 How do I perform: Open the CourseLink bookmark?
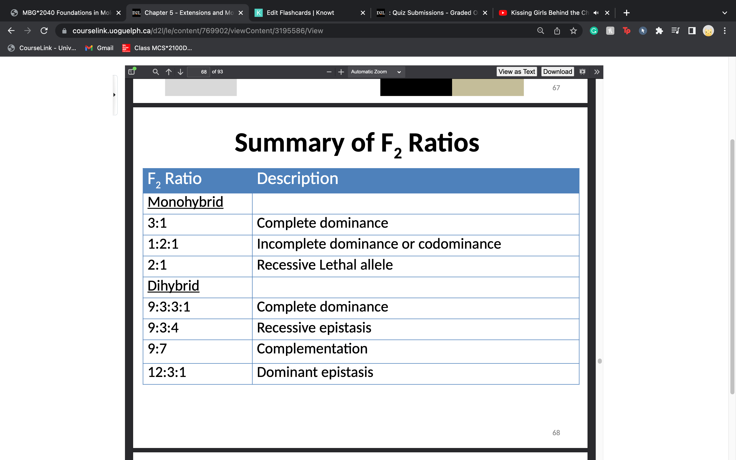coord(42,48)
